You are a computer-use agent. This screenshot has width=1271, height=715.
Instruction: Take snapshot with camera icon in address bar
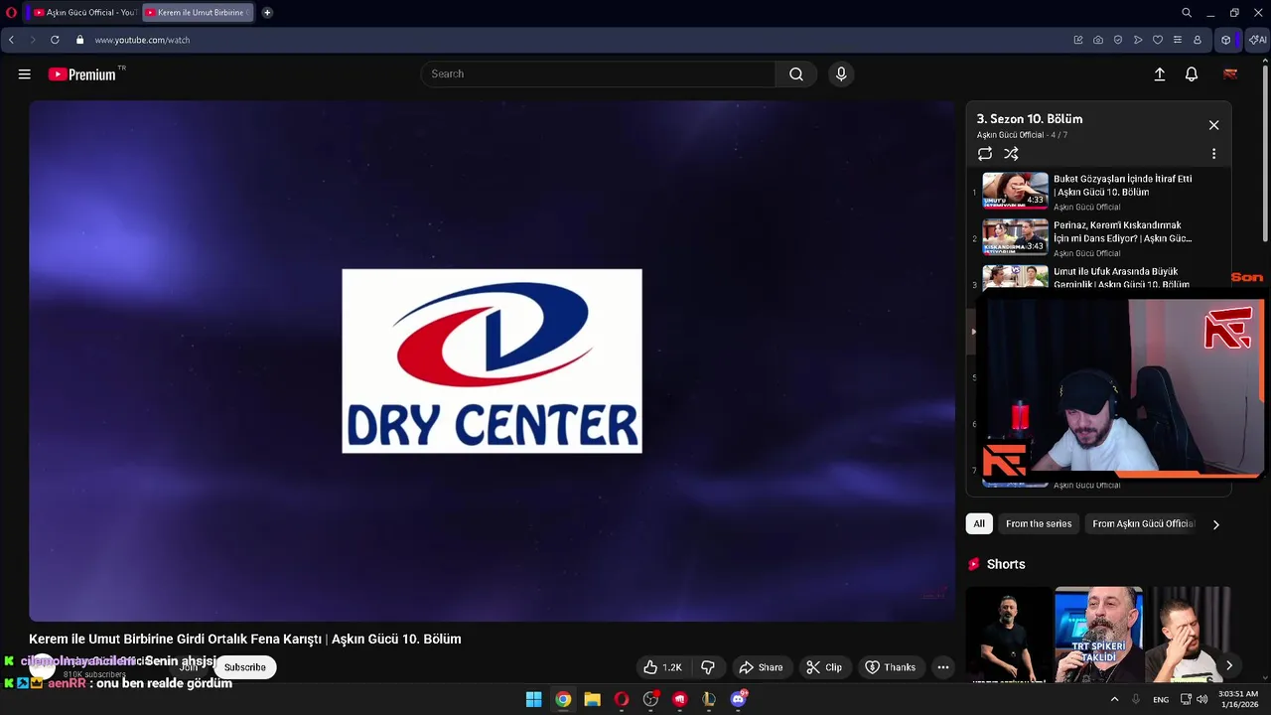coord(1098,40)
